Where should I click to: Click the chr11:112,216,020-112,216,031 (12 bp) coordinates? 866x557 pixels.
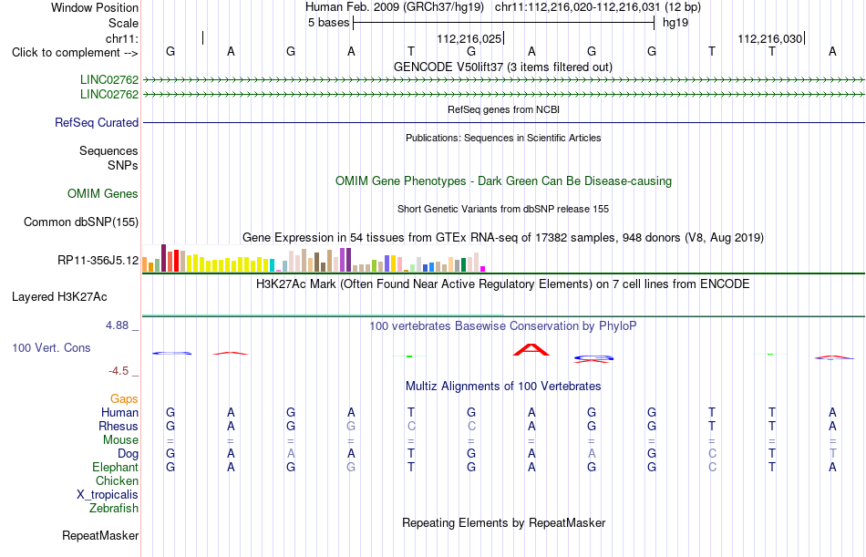click(x=598, y=7)
